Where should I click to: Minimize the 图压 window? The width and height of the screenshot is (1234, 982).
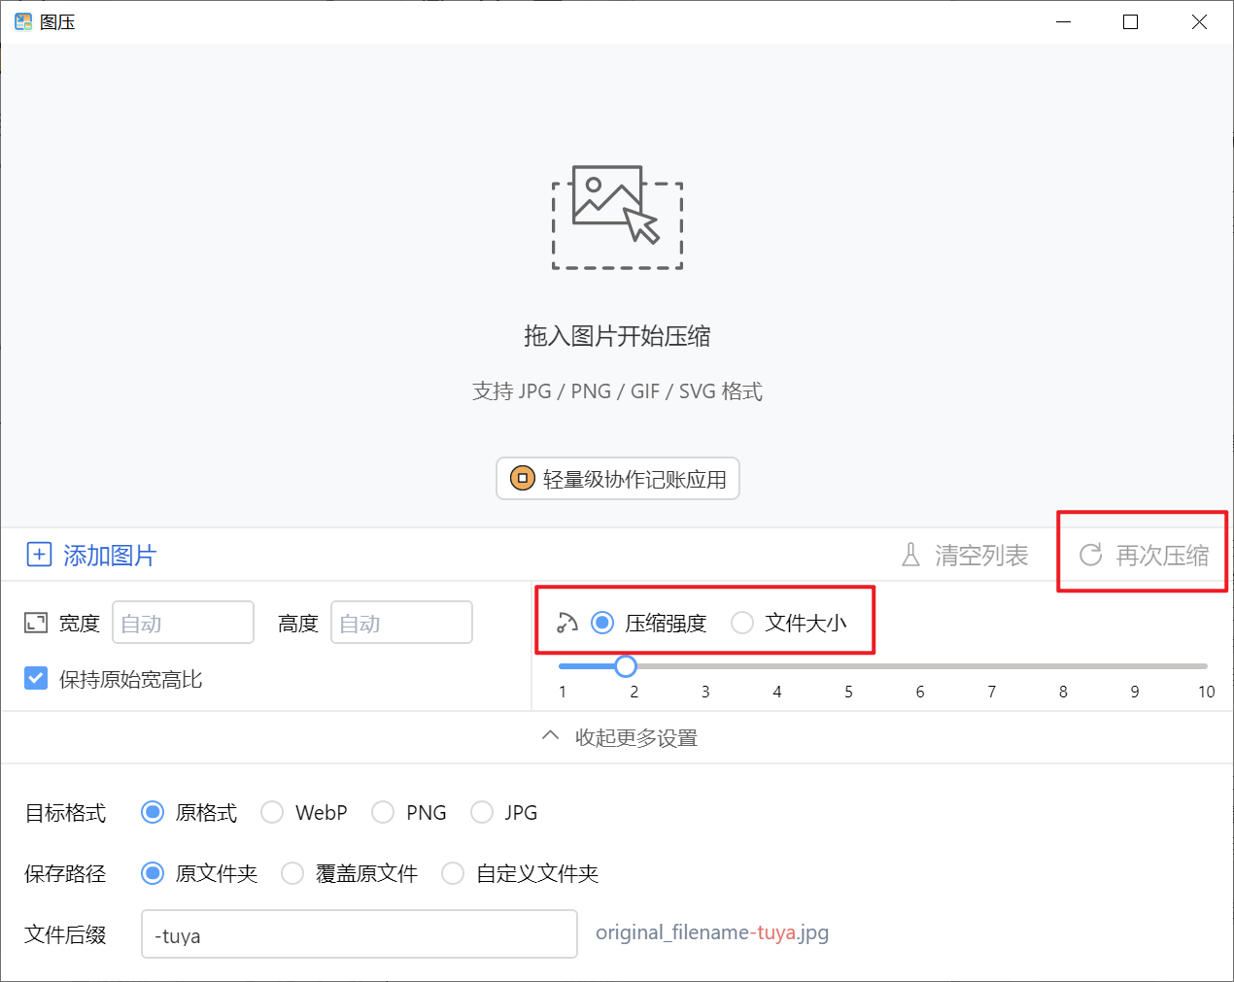pyautogui.click(x=1064, y=21)
